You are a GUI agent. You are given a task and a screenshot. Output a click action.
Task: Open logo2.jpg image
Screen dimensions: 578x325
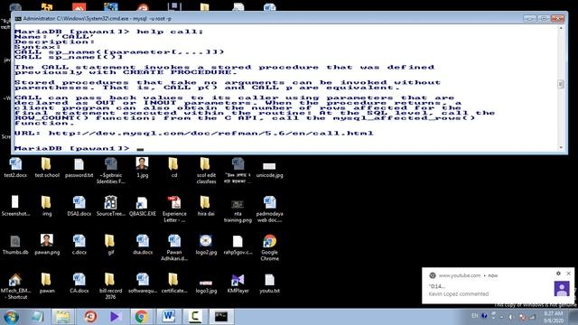[206, 245]
